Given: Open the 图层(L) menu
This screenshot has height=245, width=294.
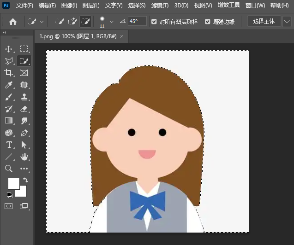Looking at the screenshot, I should 91,6.
